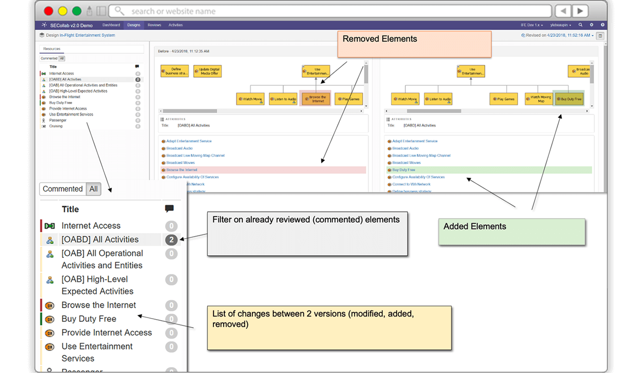Select the Define business stra... node in Before diagram
This screenshot has height=373, width=639.
point(175,71)
